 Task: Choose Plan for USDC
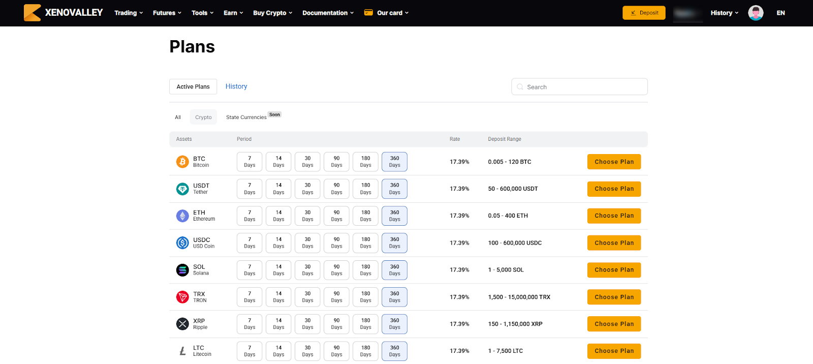pos(614,243)
